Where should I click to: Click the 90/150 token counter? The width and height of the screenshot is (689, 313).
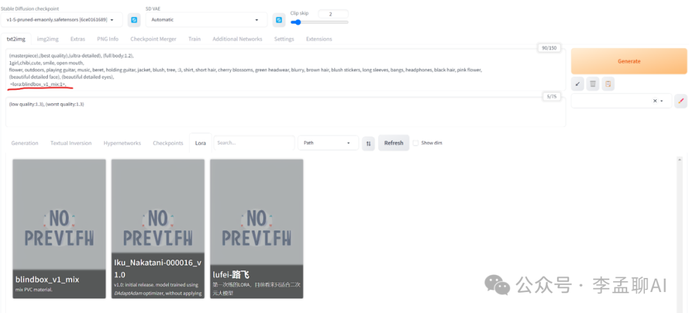549,48
